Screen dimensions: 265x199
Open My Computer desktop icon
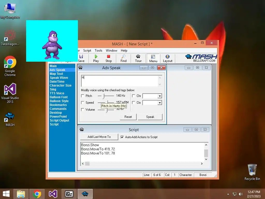pyautogui.click(x=10, y=11)
